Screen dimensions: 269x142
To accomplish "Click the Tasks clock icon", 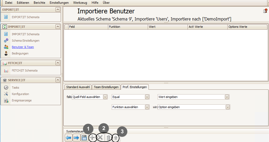I will (x=6, y=88).
